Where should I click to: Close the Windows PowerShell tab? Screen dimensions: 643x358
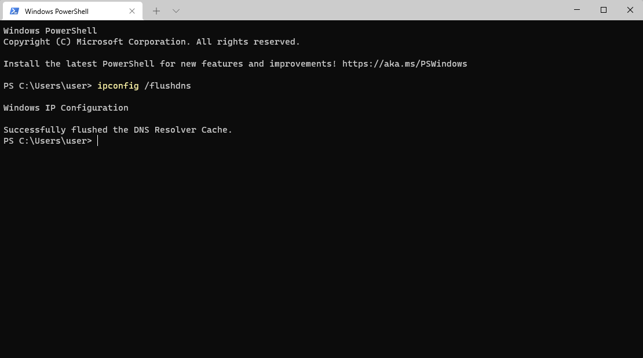click(132, 10)
